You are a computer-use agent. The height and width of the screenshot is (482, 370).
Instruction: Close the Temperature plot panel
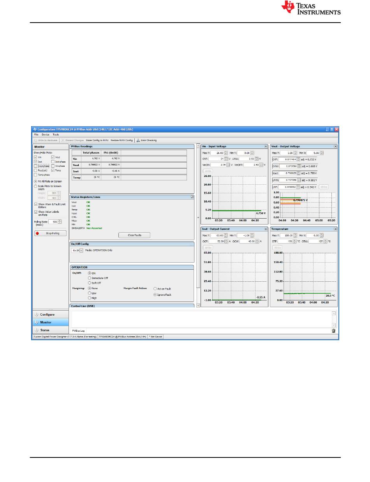(335, 229)
